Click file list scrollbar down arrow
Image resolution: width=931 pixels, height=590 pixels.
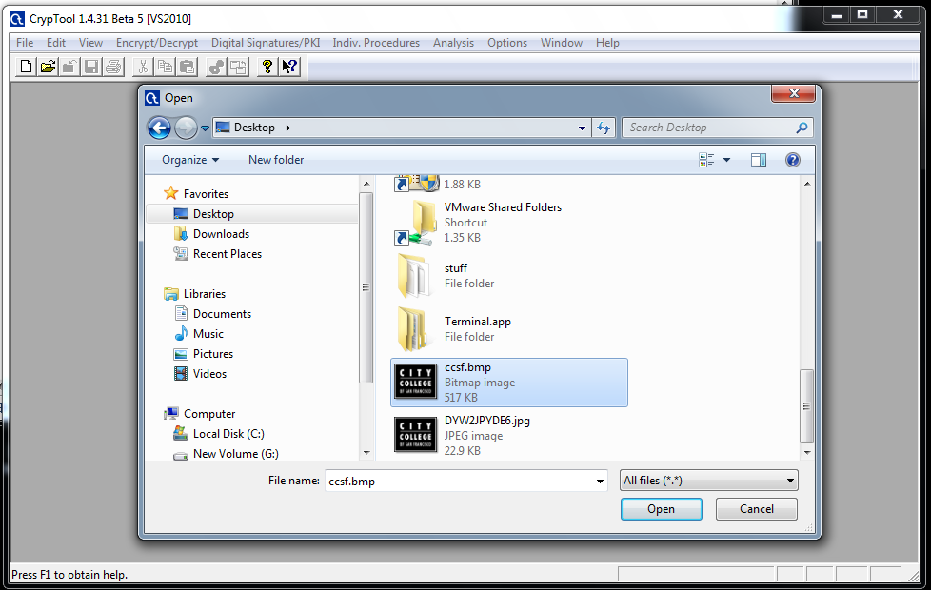click(x=807, y=452)
